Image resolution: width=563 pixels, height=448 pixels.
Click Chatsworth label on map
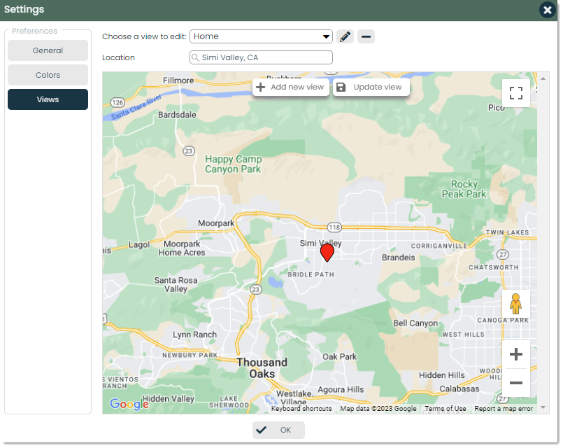pyautogui.click(x=494, y=267)
